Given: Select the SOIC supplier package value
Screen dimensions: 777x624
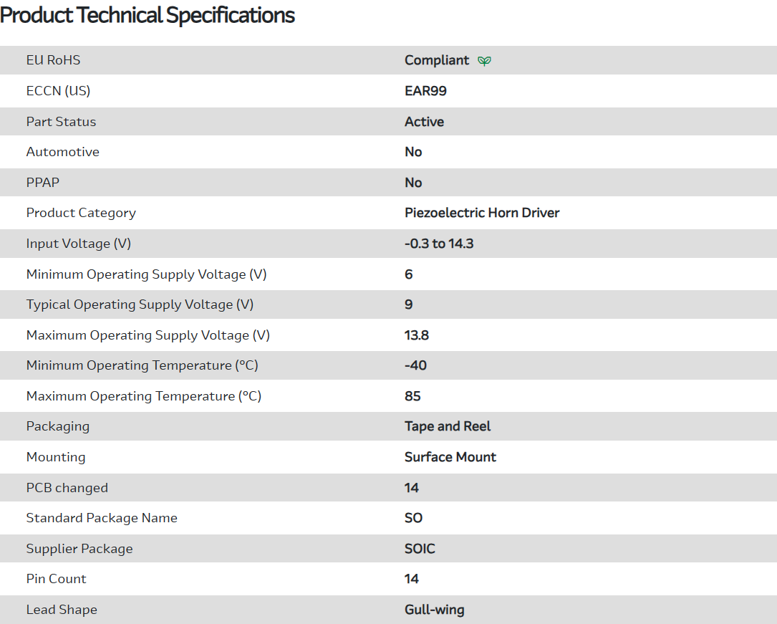Looking at the screenshot, I should click(420, 549).
